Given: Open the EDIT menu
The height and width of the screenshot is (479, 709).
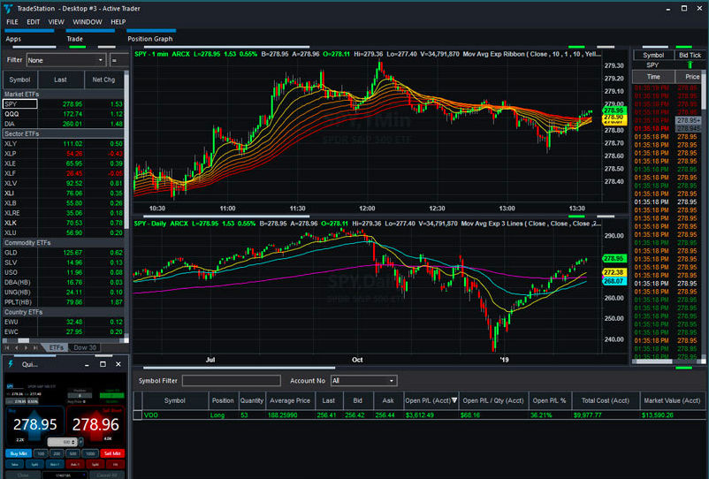Looking at the screenshot, I should coord(33,22).
